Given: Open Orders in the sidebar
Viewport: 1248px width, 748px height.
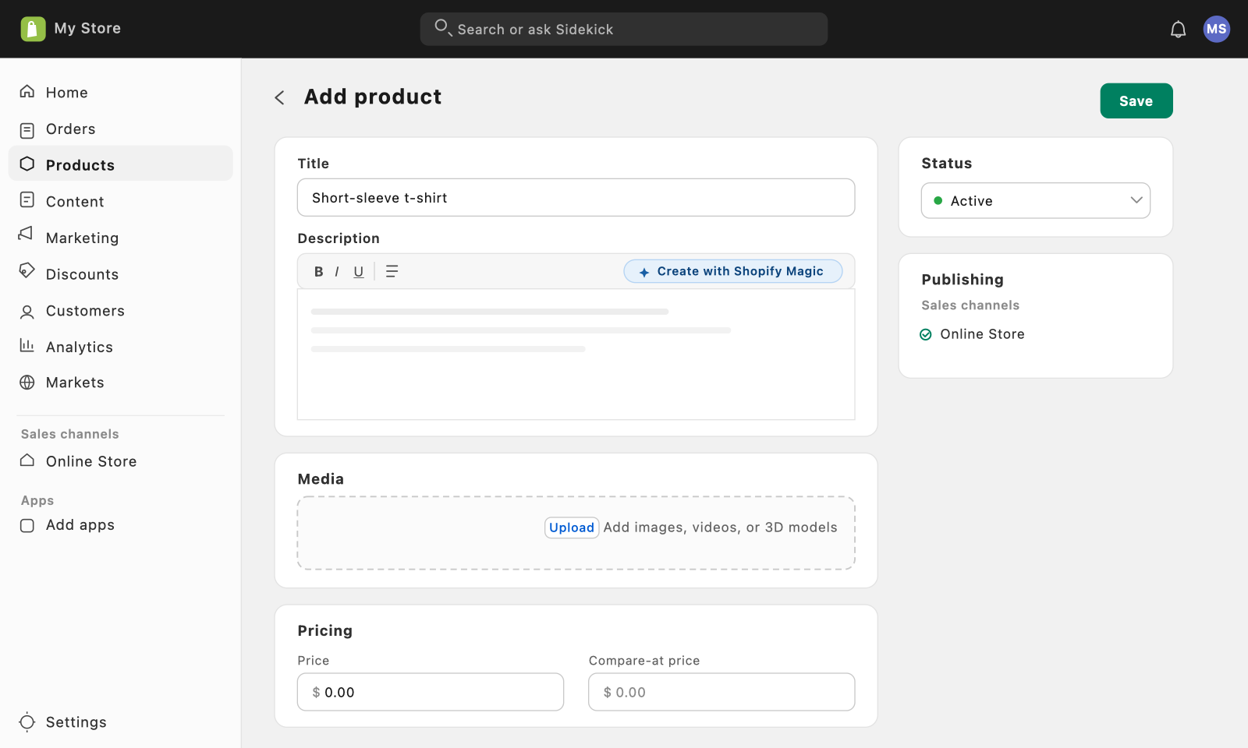Looking at the screenshot, I should pos(120,129).
